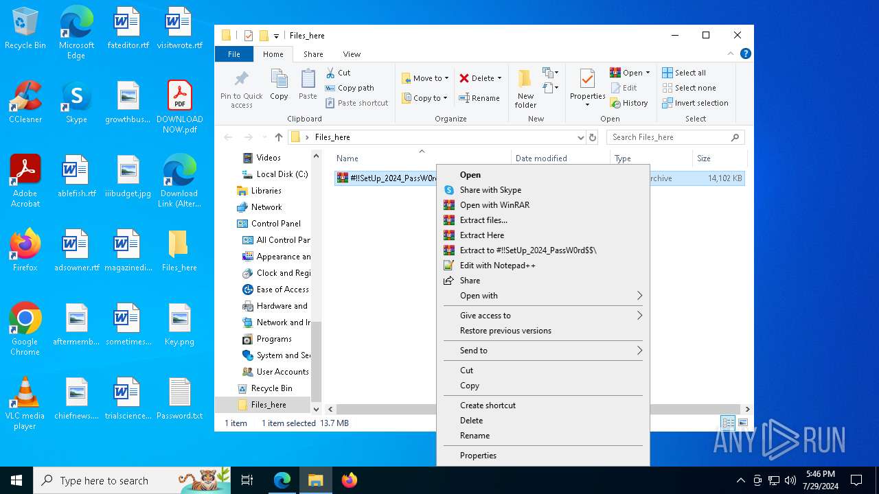Switch to the View ribbon tab
Screen dimensions: 879x494
point(352,54)
